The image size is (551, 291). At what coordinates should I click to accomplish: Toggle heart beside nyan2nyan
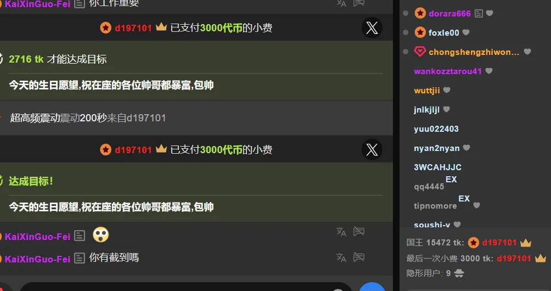click(466, 148)
